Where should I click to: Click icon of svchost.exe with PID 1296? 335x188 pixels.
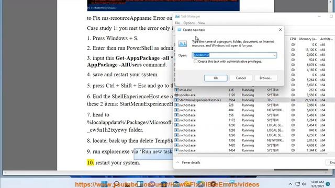176,135
